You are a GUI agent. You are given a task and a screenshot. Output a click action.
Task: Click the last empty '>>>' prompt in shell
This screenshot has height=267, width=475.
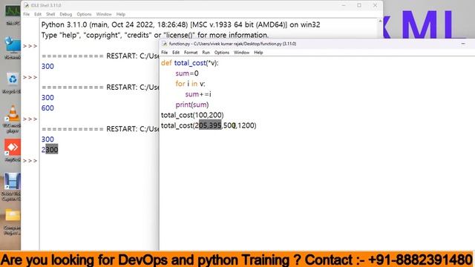30,161
